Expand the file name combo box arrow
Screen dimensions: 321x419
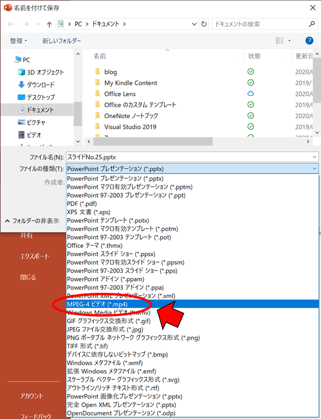point(315,157)
